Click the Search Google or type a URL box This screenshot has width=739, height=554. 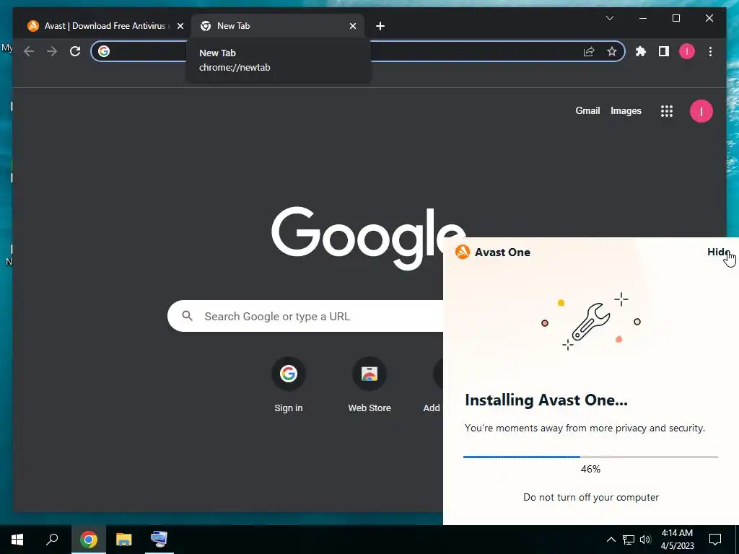(305, 316)
